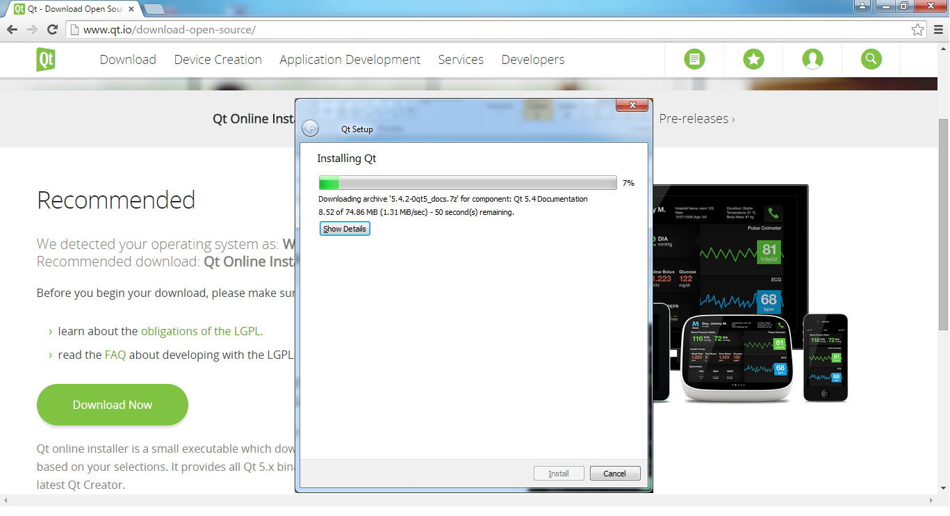Open the green document icon in header
The width and height of the screenshot is (950, 516).
[x=694, y=59]
